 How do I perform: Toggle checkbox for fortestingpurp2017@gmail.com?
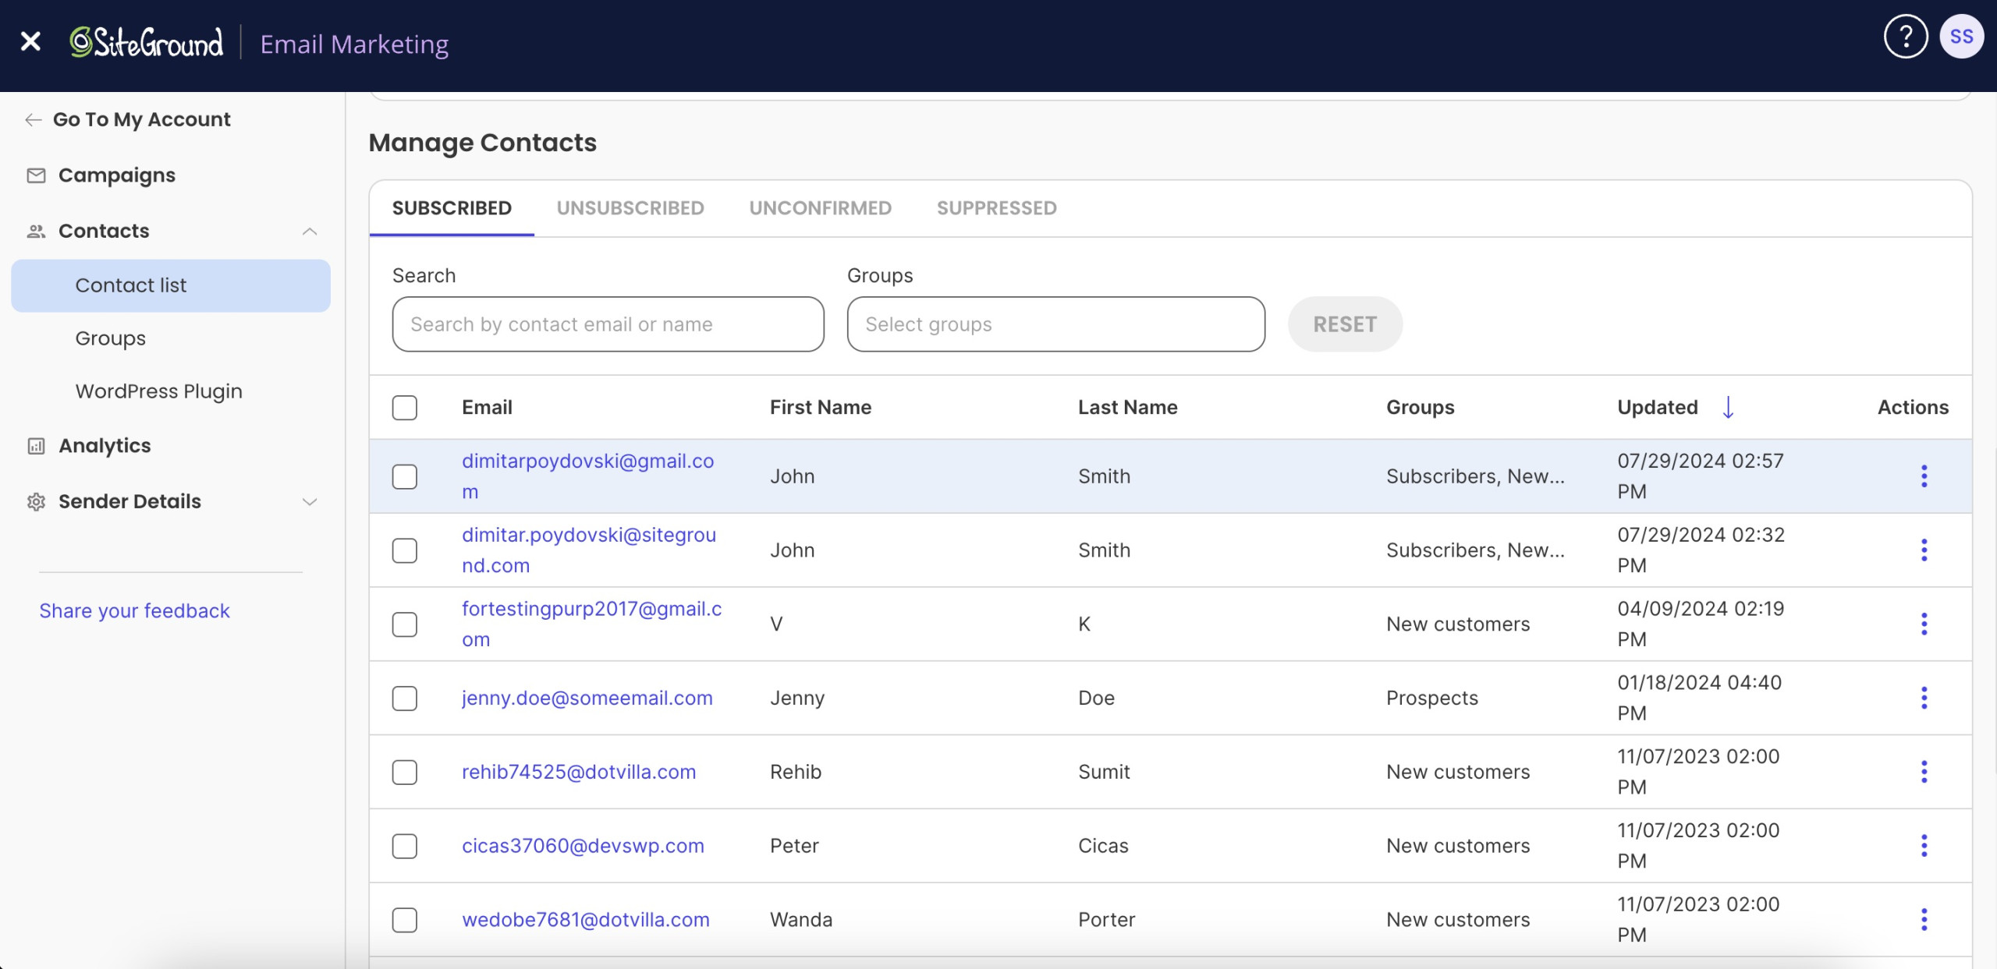point(405,624)
